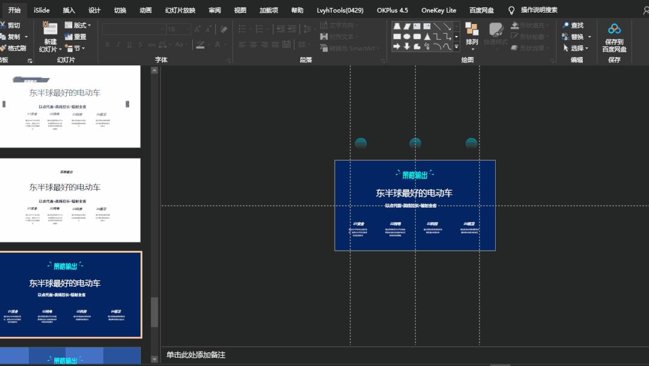Click the 操作说明搜索 search box

(x=538, y=10)
